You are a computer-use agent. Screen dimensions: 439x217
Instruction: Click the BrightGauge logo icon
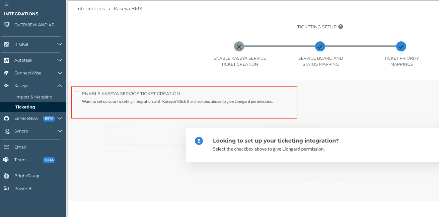pos(6,176)
